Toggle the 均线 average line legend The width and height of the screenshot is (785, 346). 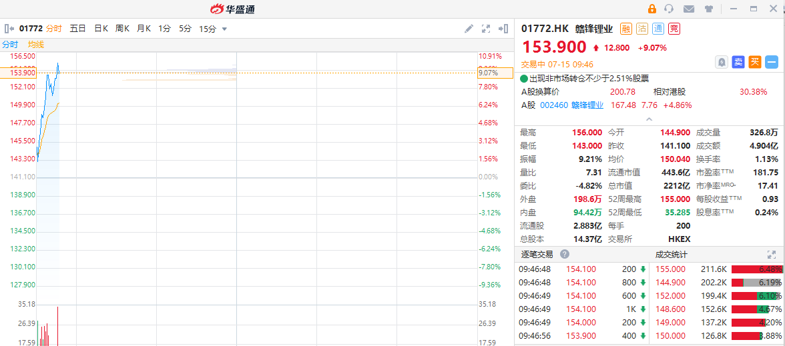(36, 45)
